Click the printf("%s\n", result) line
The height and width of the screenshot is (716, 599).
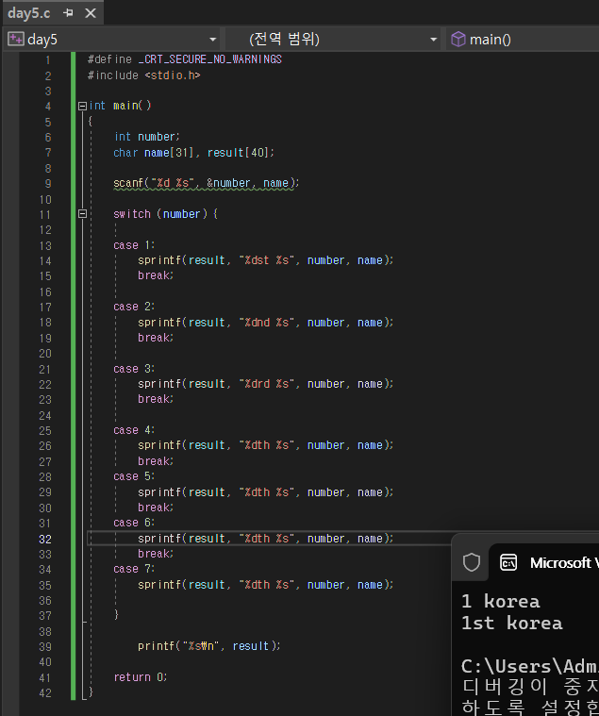(209, 646)
